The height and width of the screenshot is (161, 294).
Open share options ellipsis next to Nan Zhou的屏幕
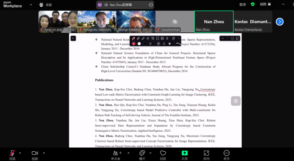click(151, 5)
